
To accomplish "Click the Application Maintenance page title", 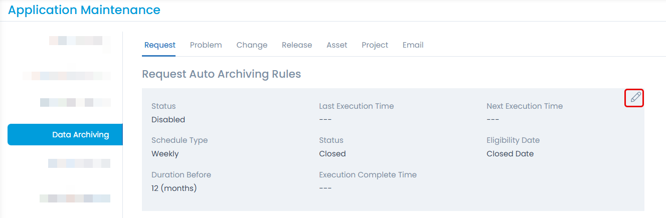I will coord(84,10).
